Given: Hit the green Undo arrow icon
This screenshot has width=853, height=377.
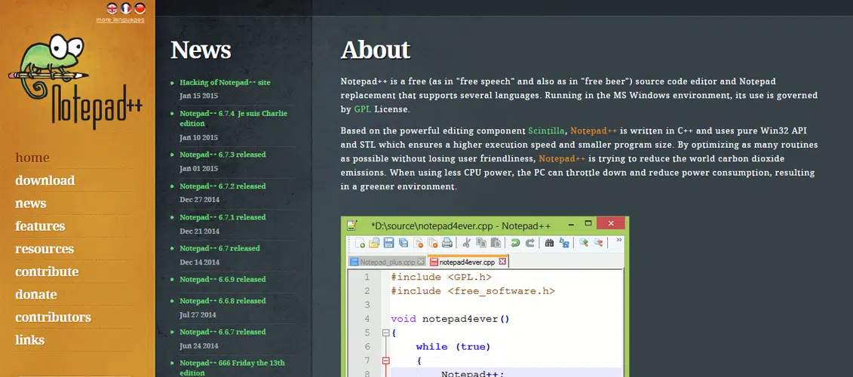Looking at the screenshot, I should 515,243.
